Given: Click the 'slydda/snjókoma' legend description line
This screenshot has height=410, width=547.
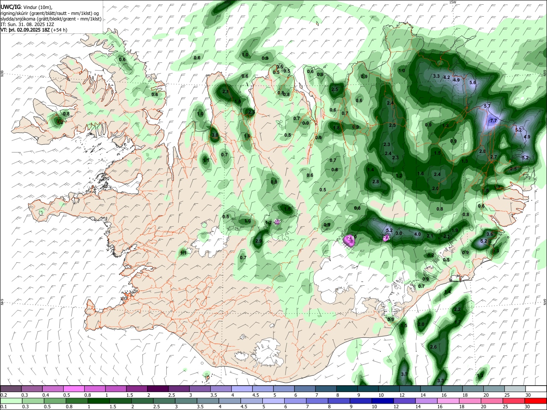Looking at the screenshot, I should pos(51,19).
